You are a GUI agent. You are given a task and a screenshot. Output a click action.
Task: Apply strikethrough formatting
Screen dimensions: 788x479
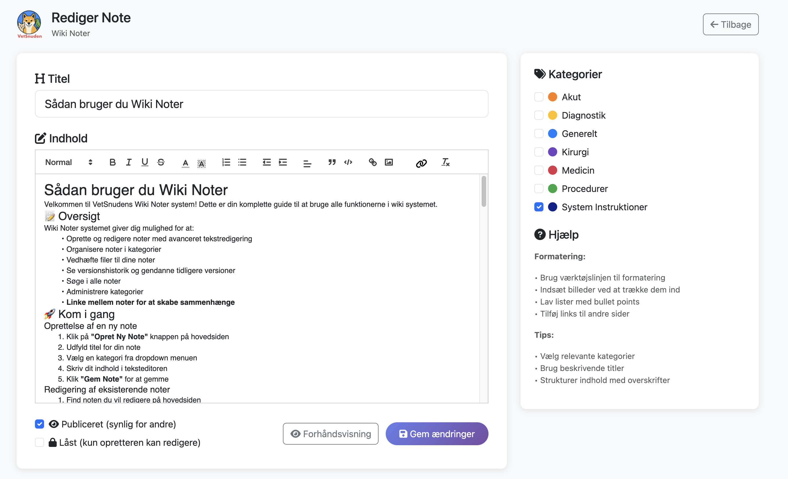pos(161,162)
